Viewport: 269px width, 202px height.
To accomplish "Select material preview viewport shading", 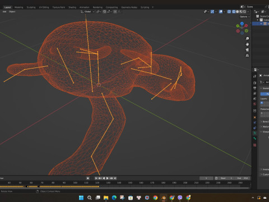I will [x=241, y=12].
